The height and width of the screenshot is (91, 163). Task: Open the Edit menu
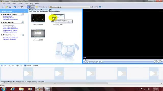click(x=9, y=4)
